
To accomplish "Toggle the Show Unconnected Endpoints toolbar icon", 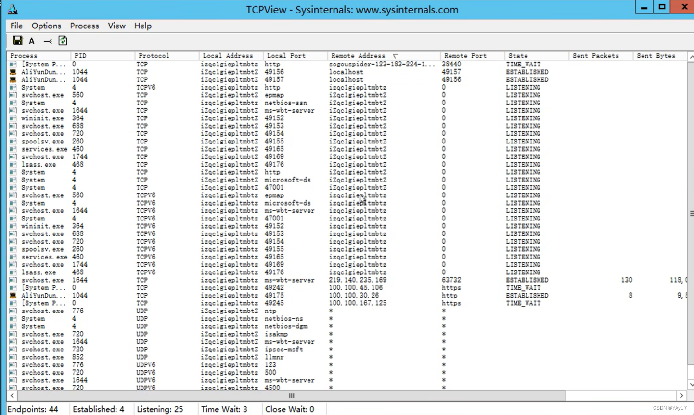I will [x=48, y=41].
